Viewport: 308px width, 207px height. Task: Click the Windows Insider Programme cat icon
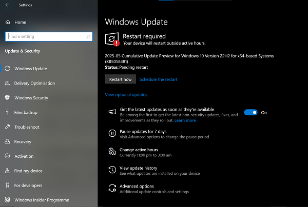tap(7, 200)
